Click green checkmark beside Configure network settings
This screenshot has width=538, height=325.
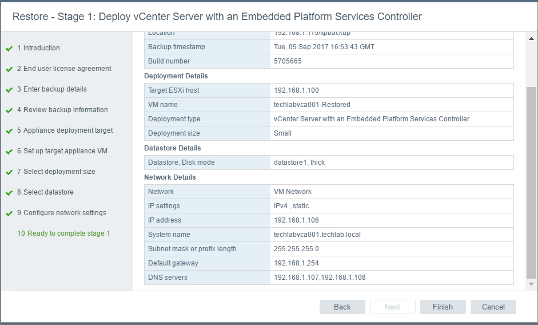[x=9, y=213]
